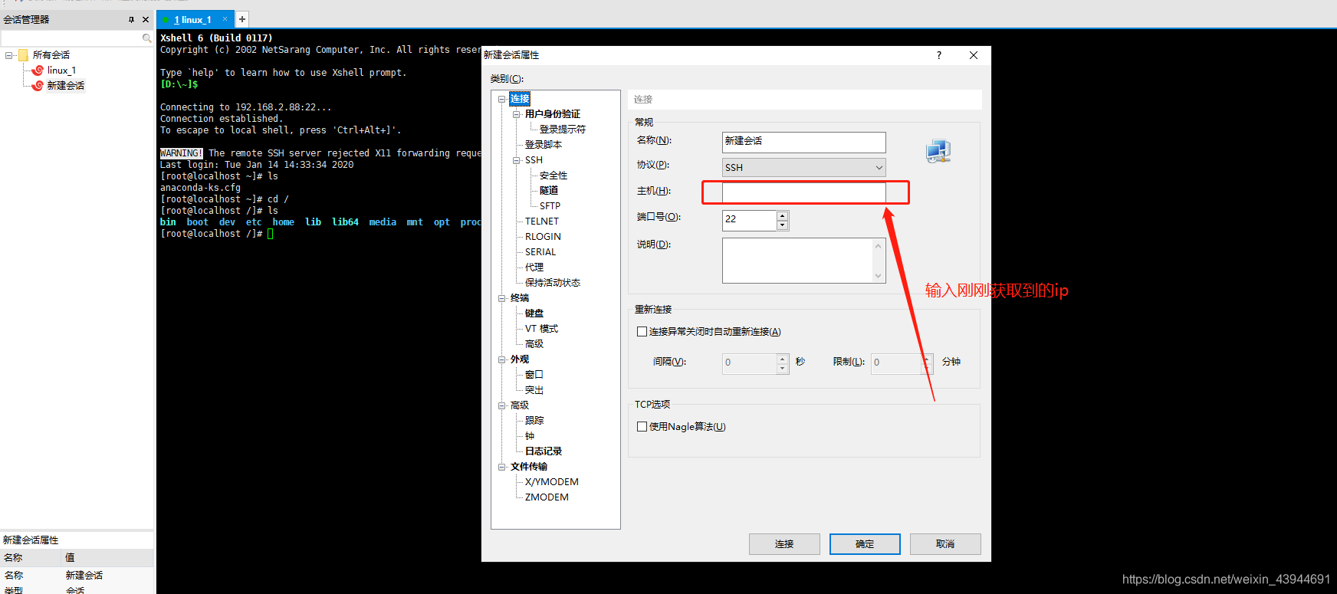
Task: Click the linux_1 session icon in session manager
Action: (37, 70)
